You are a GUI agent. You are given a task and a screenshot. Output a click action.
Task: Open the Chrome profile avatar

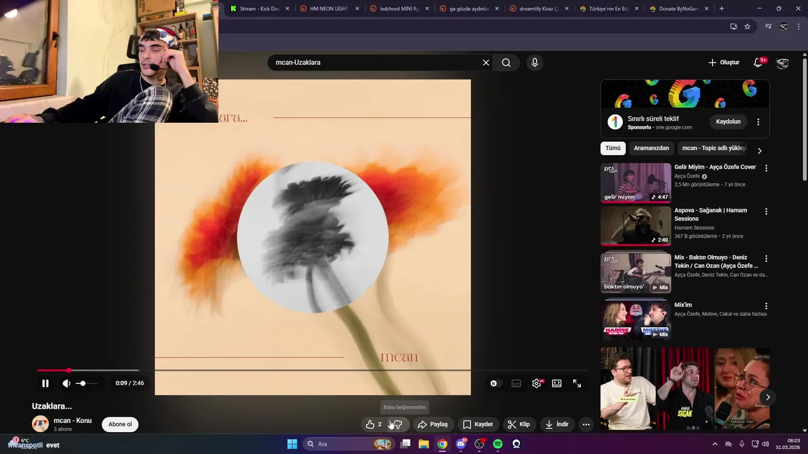(x=783, y=26)
